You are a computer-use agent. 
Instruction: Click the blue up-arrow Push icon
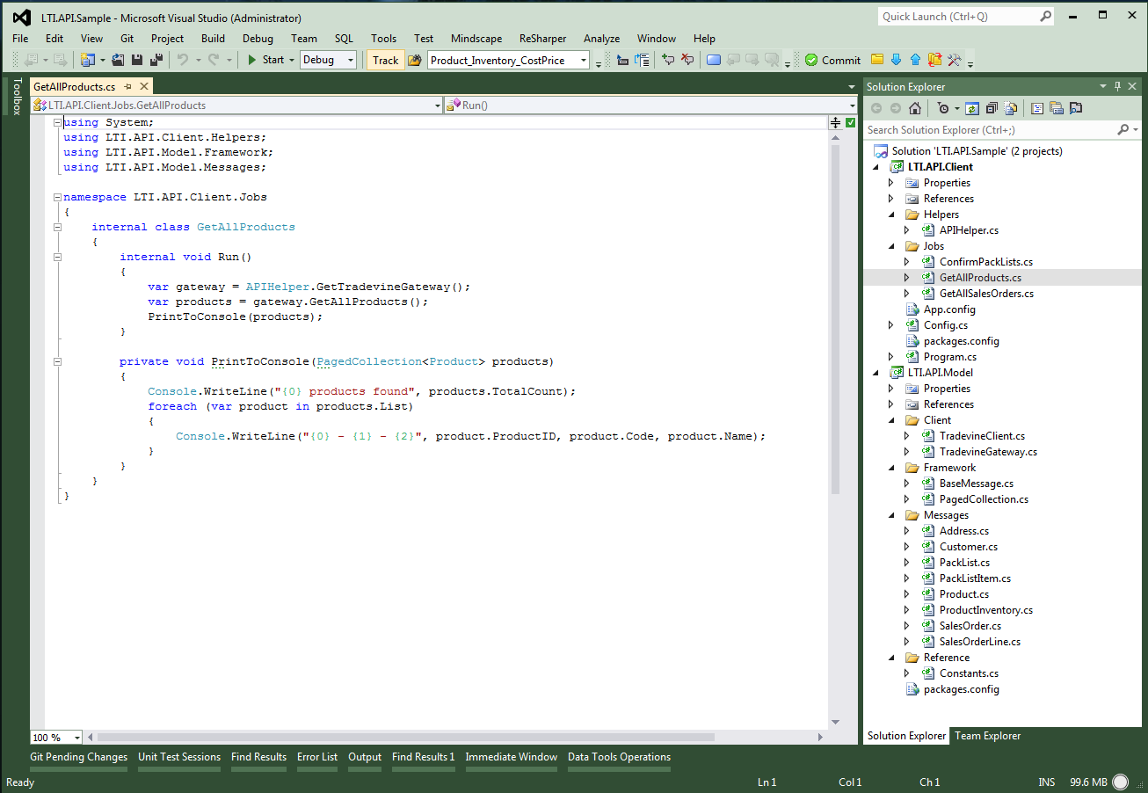[x=915, y=59]
